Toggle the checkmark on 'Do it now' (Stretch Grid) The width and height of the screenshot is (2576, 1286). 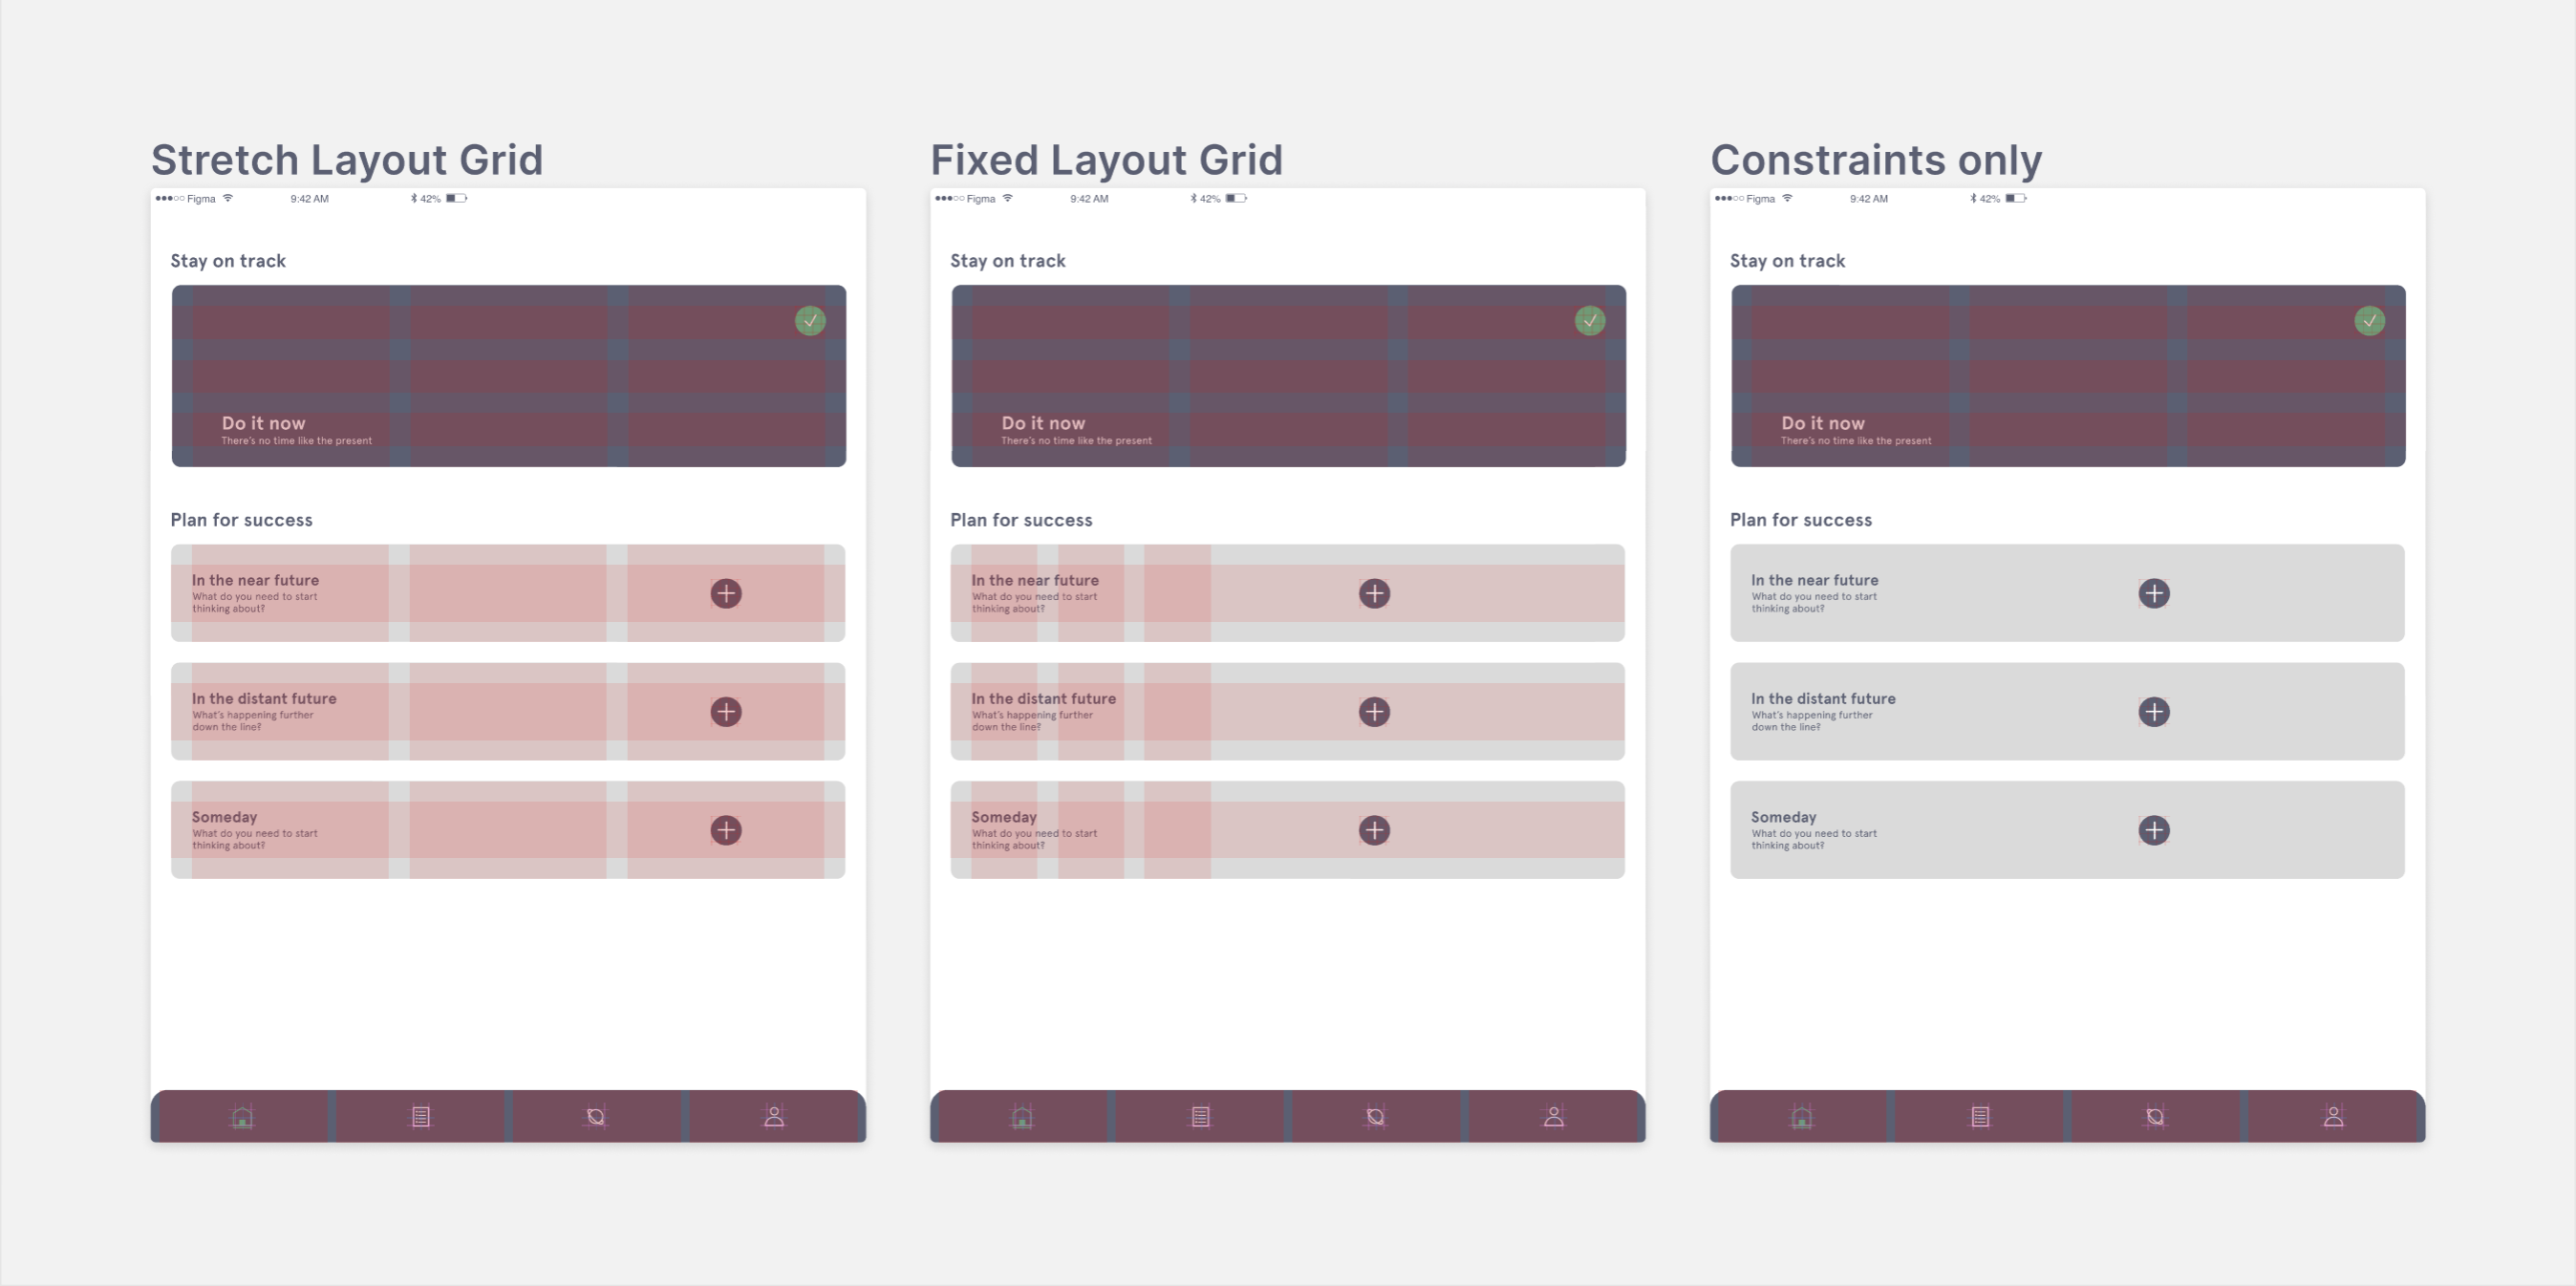pos(811,322)
